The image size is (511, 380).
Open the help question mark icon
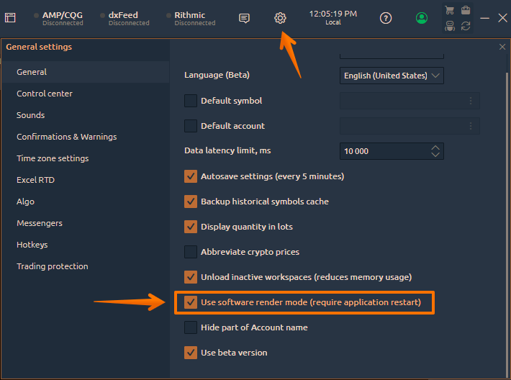coord(386,18)
